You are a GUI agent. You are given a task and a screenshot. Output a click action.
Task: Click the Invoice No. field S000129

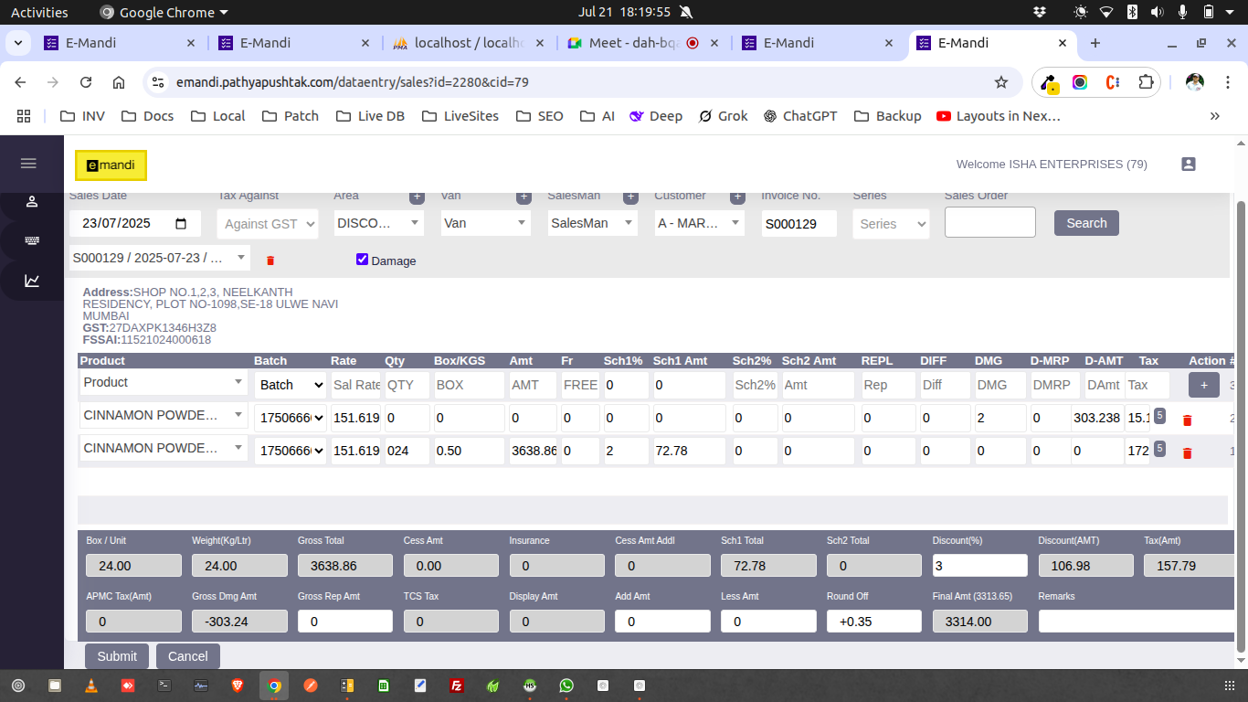click(799, 224)
